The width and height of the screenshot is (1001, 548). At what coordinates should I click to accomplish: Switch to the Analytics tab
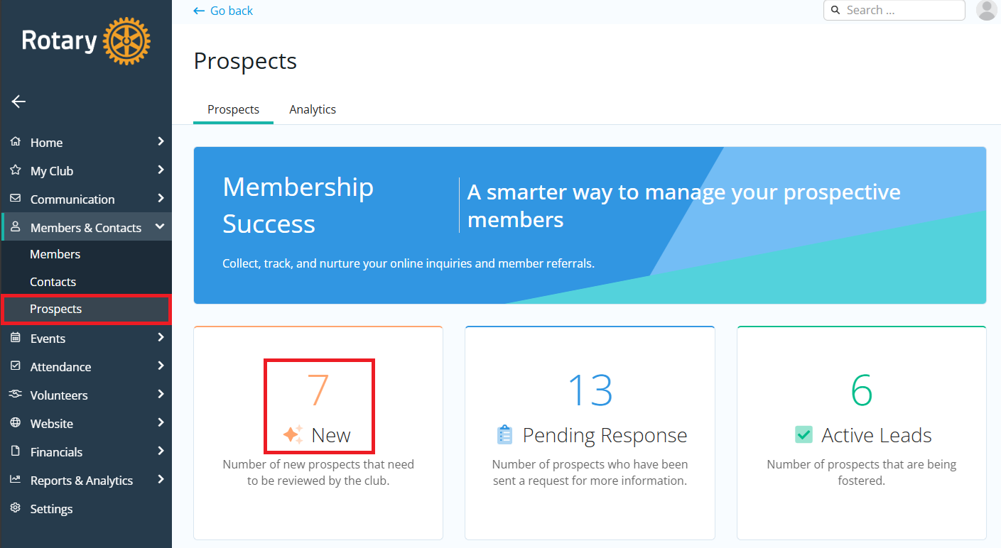pyautogui.click(x=313, y=109)
